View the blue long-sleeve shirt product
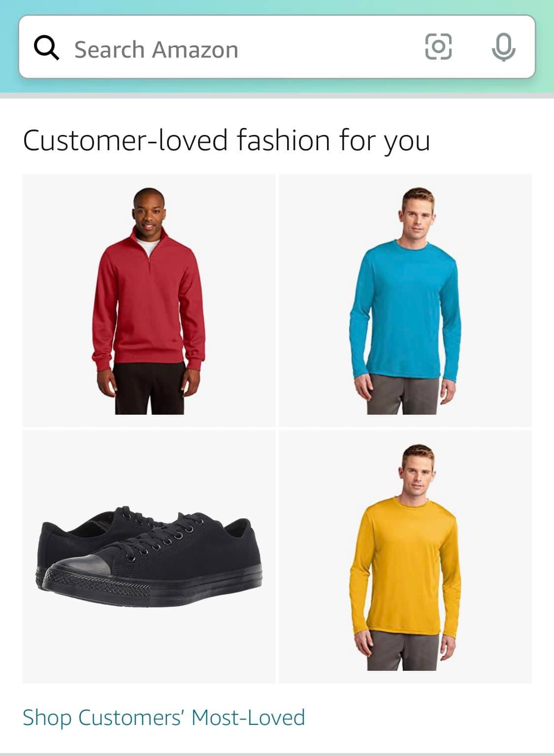Screen dimensions: 554x756 405,300
